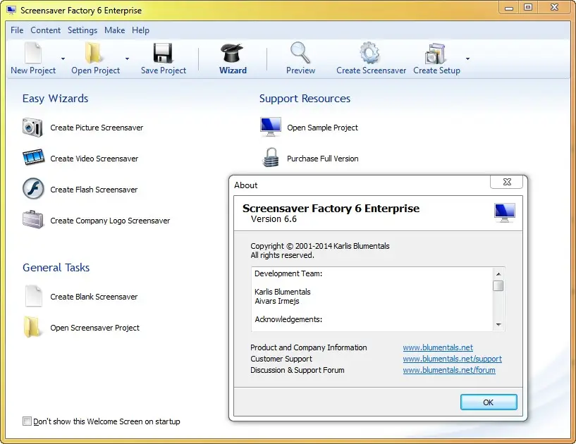Viewport: 576px width, 444px height.
Task: Open the www.blumentals.net/support link
Action: [452, 359]
